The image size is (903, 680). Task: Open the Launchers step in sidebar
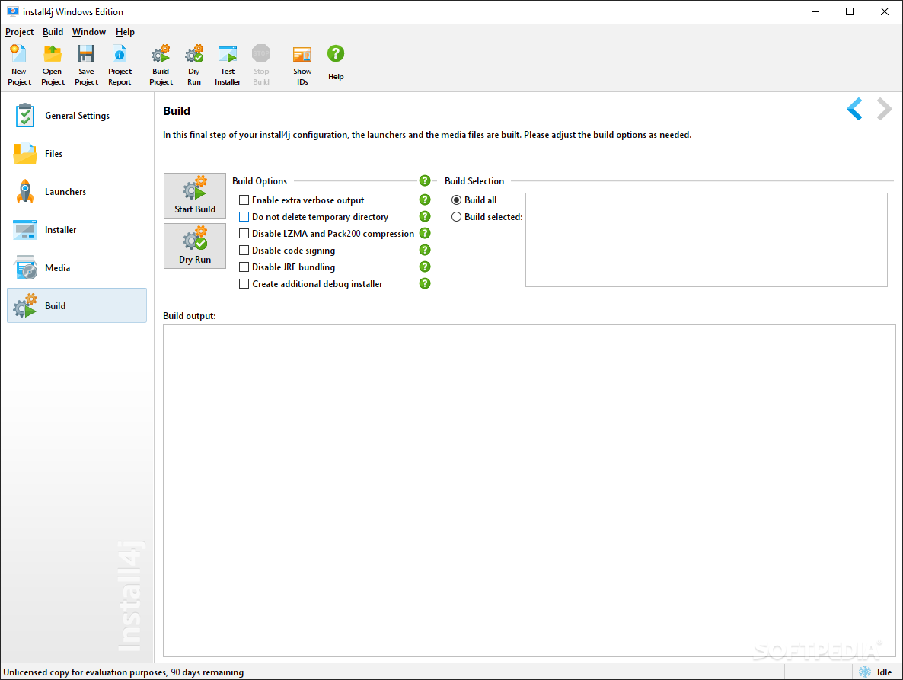pos(77,192)
